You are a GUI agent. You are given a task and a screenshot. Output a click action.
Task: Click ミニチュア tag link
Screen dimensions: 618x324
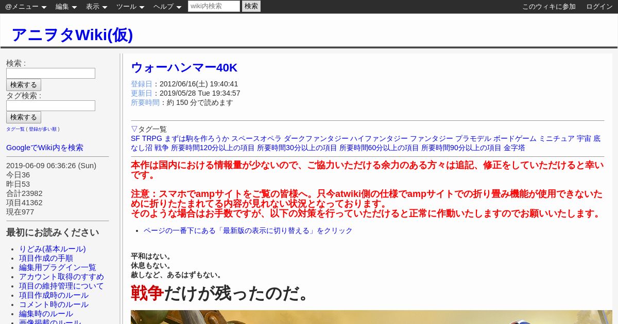(557, 138)
